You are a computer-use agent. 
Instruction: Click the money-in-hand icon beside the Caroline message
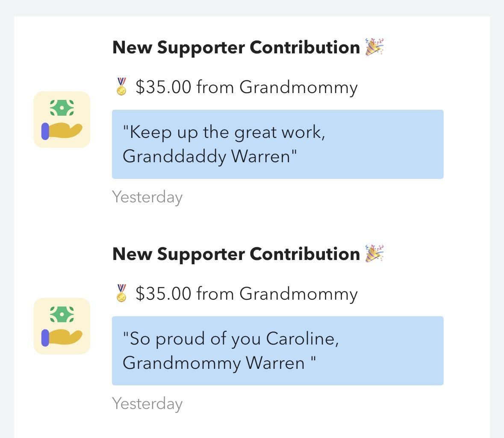coord(62,326)
